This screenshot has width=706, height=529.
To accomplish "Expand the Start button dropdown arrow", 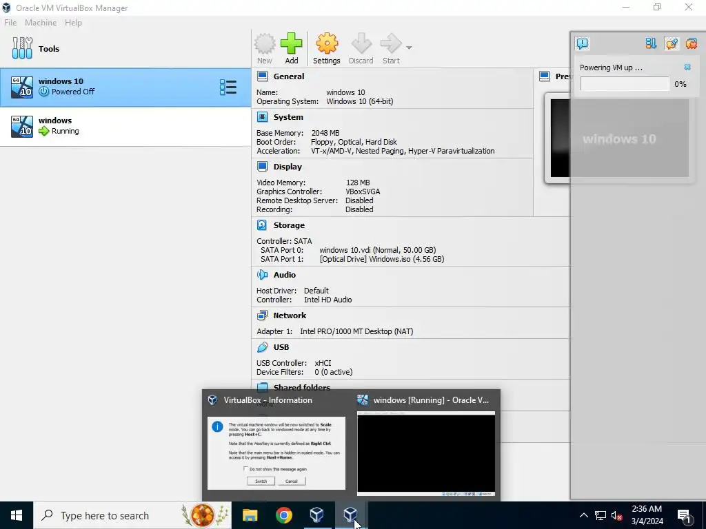I will tap(409, 48).
